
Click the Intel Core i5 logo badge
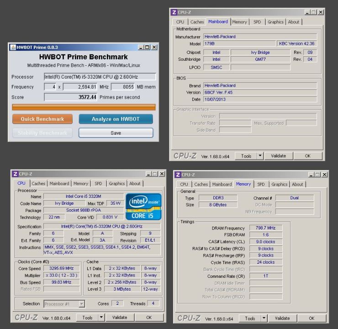[143, 207]
